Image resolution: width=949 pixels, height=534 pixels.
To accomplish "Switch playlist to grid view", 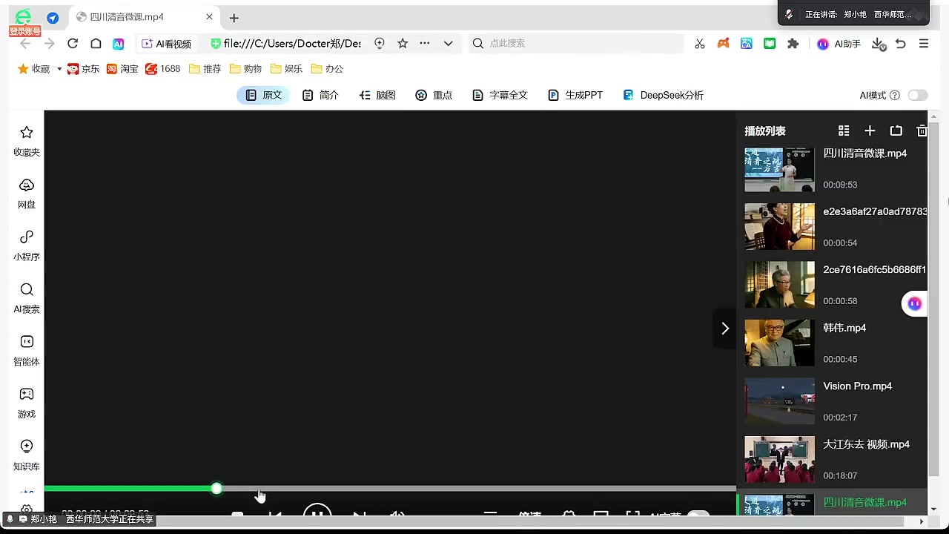I will pos(844,131).
